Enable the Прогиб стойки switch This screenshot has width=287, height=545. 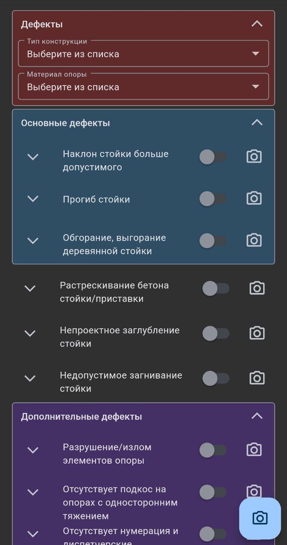[213, 199]
